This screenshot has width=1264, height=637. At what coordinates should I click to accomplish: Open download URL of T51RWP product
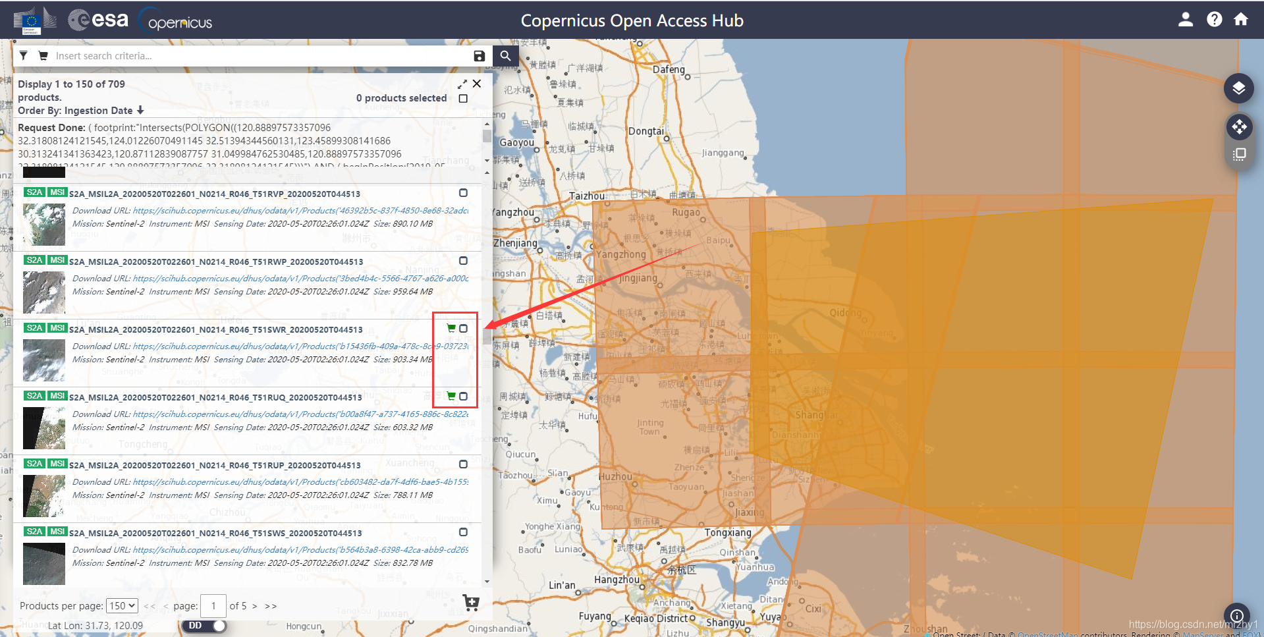point(300,279)
